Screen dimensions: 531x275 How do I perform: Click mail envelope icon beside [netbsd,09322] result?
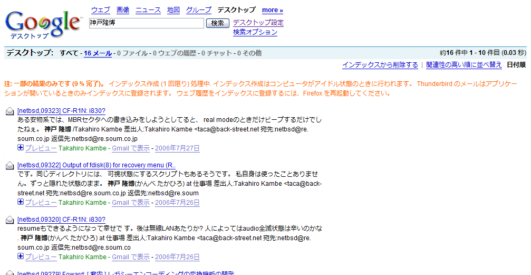pos(10,166)
